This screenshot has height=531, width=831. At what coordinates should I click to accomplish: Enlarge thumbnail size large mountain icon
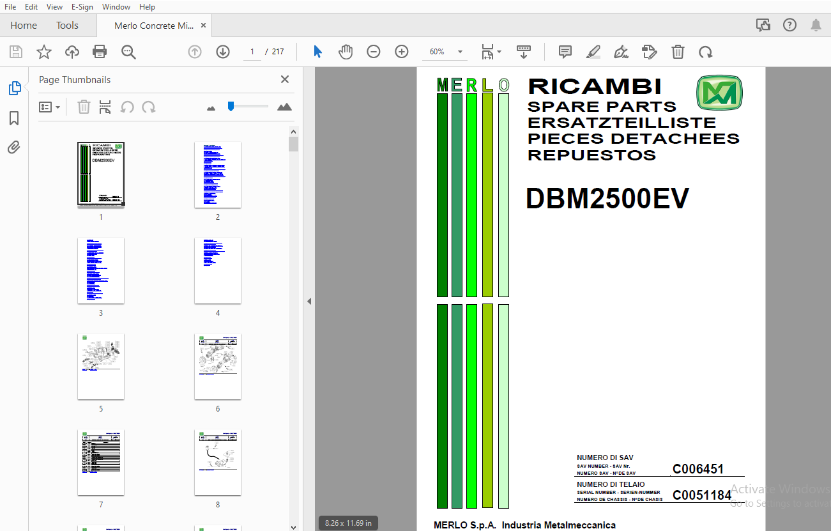[x=284, y=107]
